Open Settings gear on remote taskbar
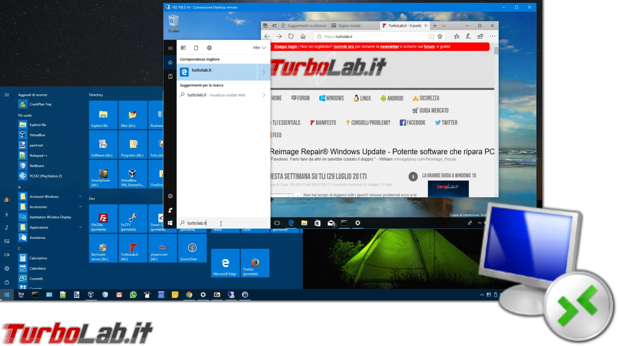This screenshot has width=619, height=346. click(358, 223)
